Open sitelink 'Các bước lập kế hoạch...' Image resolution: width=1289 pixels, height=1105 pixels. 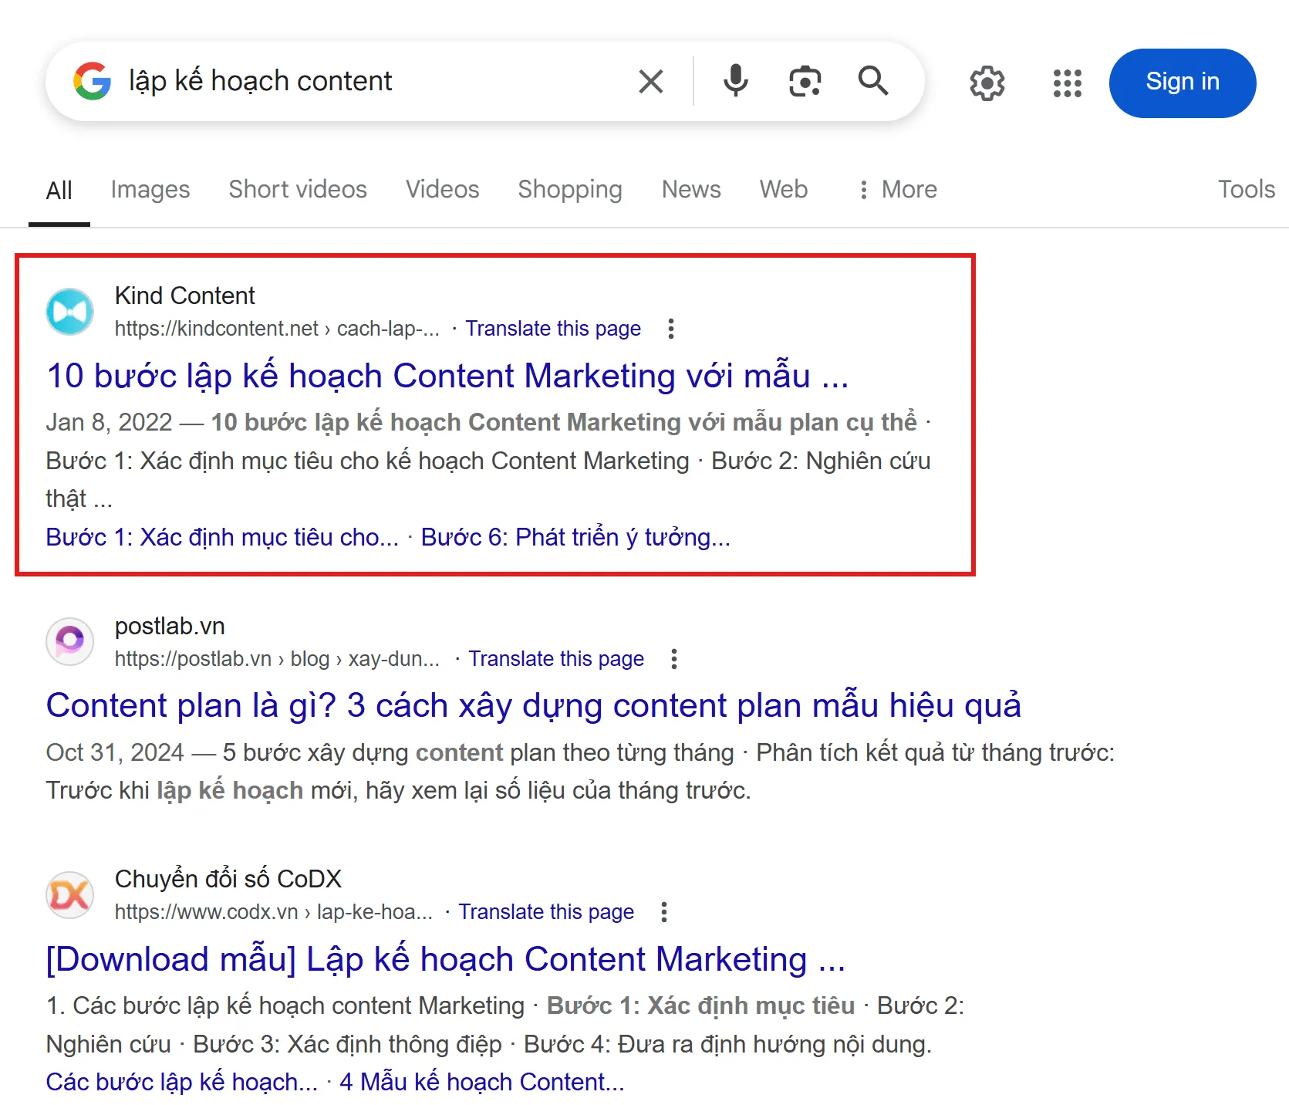tap(182, 1082)
